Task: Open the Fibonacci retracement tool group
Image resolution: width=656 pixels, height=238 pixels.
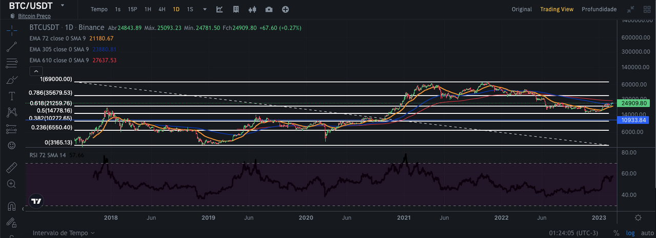Action: click(12, 64)
